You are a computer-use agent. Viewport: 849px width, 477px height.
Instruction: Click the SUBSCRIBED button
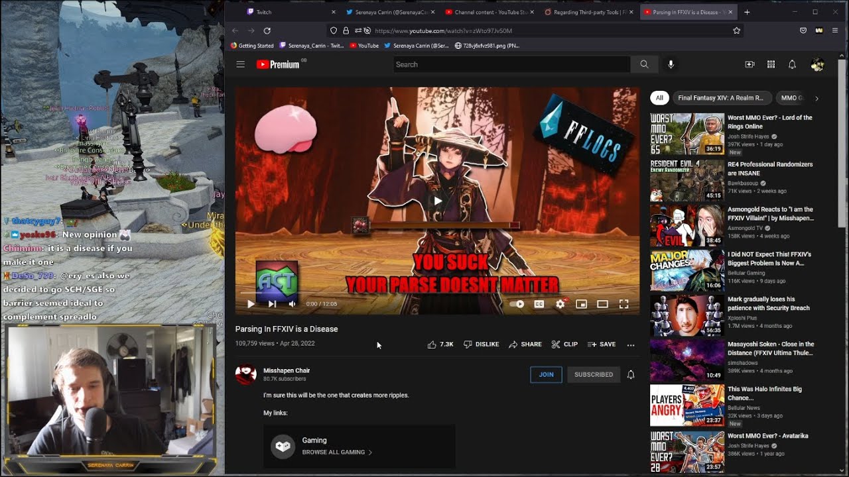[594, 374]
